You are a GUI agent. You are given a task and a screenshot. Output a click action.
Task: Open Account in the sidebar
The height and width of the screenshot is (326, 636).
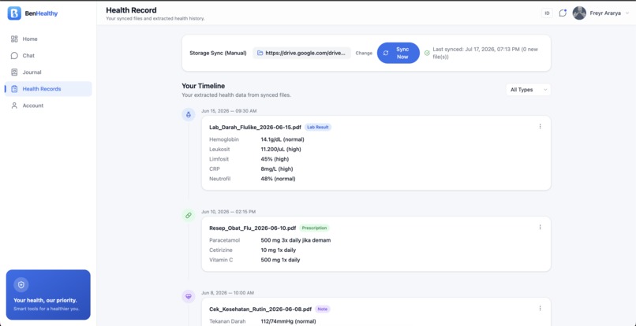pos(48,106)
